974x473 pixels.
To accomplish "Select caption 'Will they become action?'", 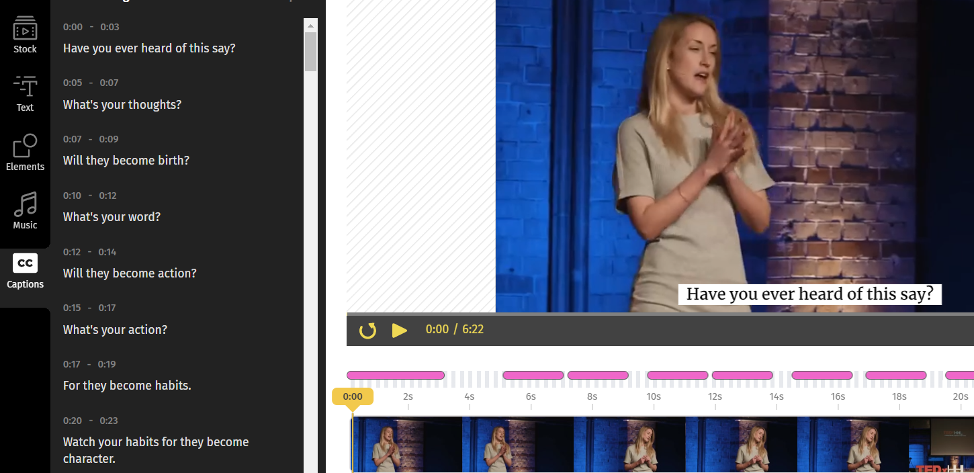I will (130, 273).
